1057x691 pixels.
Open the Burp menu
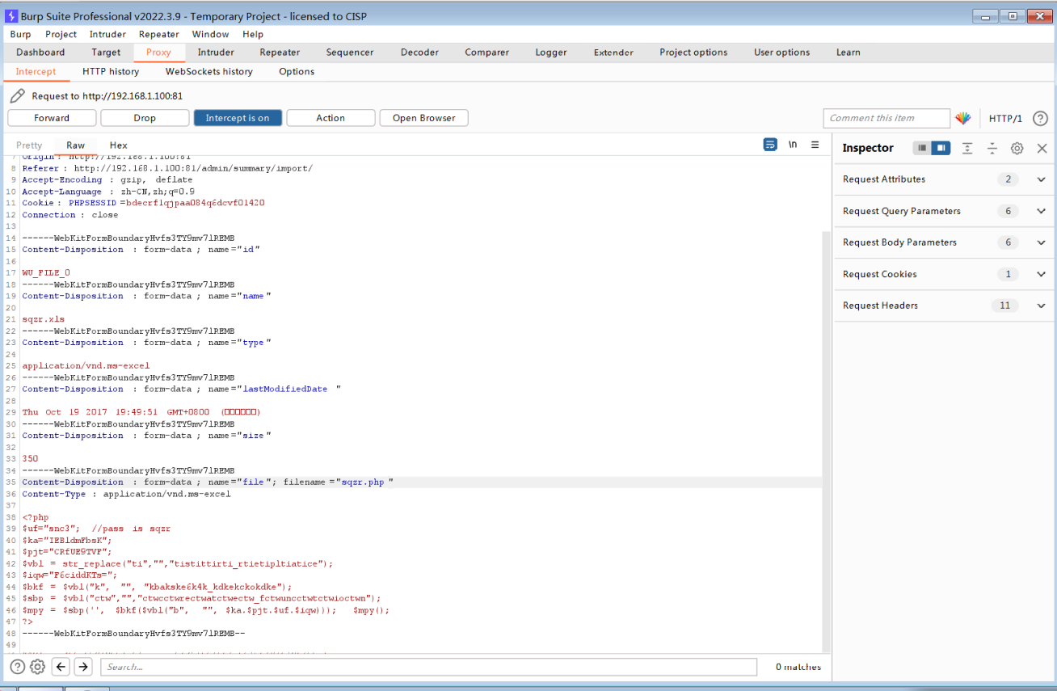[20, 34]
